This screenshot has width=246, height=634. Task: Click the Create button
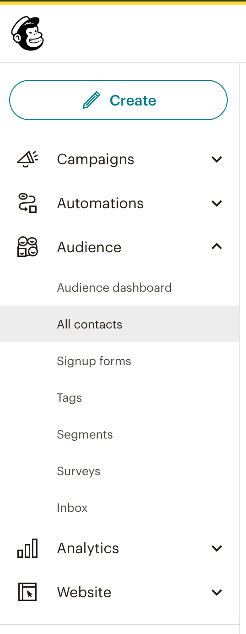118,100
